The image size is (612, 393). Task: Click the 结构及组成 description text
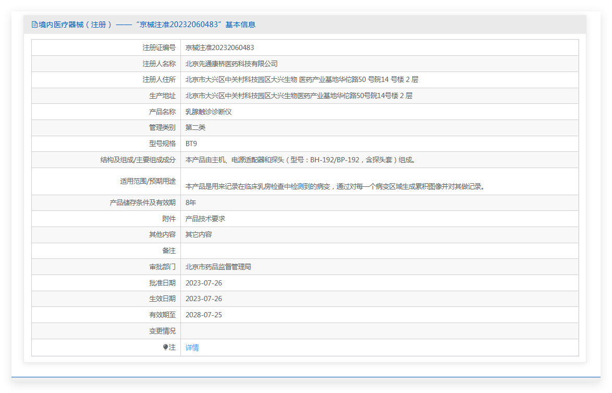pyautogui.click(x=301, y=160)
